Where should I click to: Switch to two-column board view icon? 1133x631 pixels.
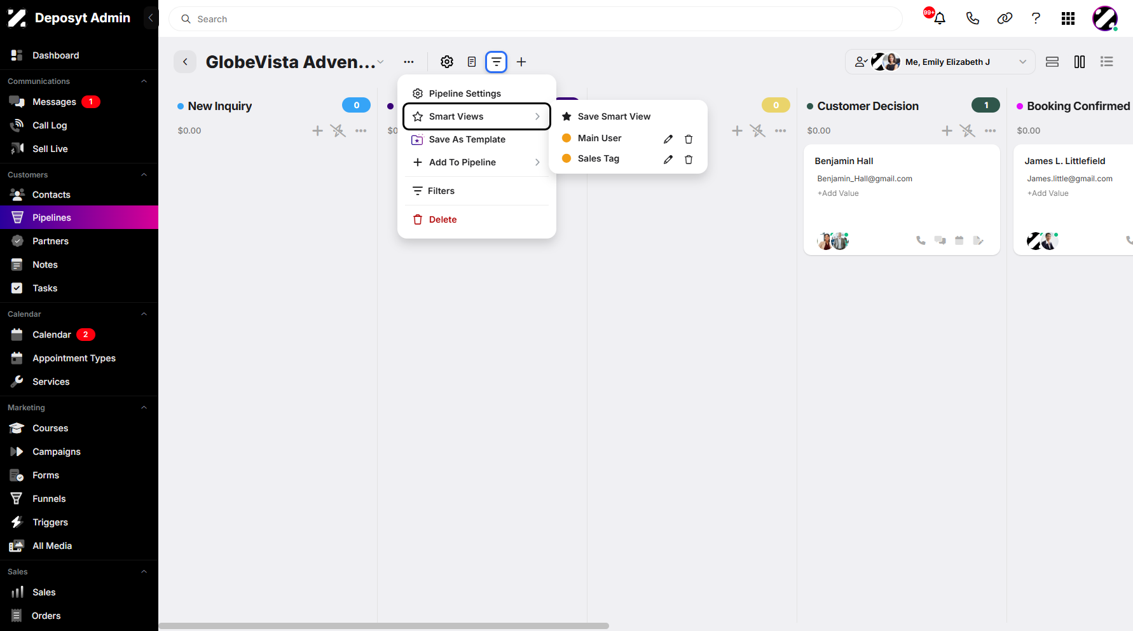[1080, 62]
